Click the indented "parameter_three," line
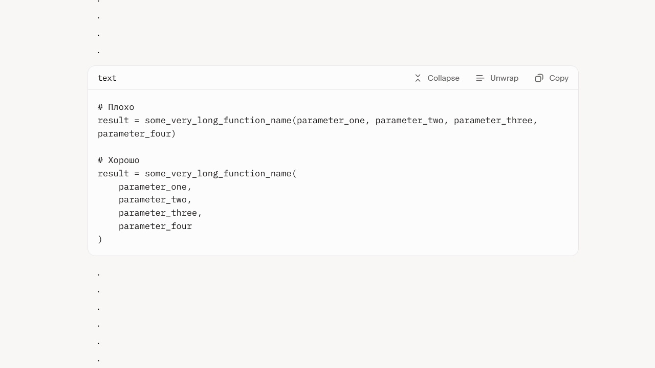The width and height of the screenshot is (655, 368). tap(160, 213)
